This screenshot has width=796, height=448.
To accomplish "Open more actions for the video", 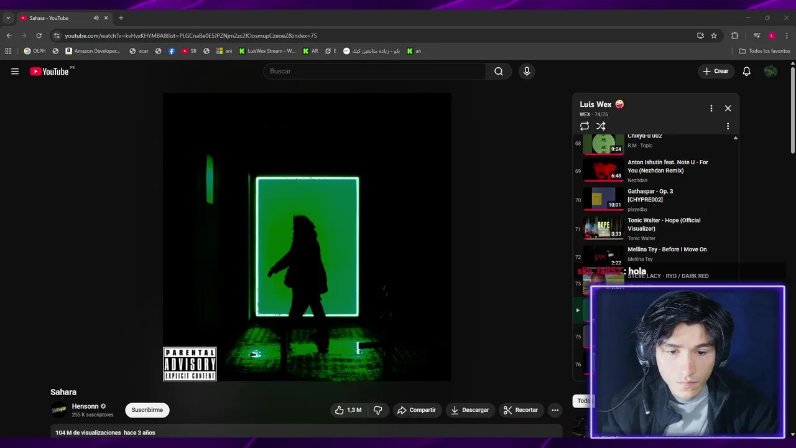I will (555, 410).
